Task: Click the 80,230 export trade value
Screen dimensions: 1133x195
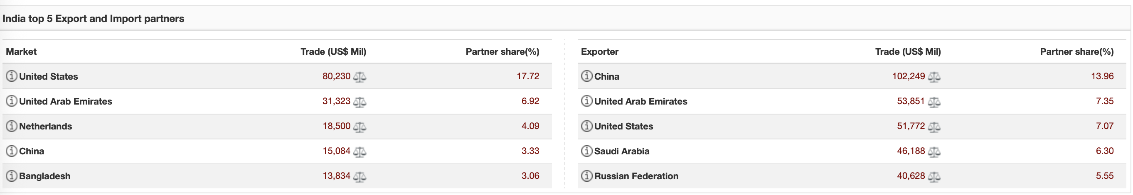Action: click(x=337, y=76)
